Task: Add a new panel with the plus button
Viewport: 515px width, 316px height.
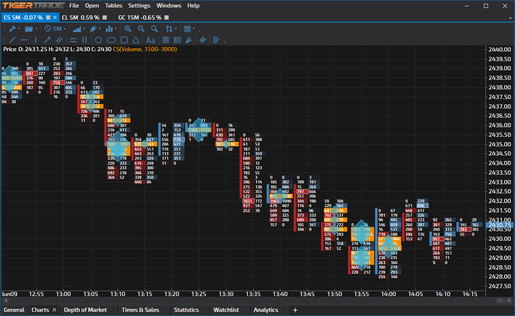Action: tap(295, 310)
